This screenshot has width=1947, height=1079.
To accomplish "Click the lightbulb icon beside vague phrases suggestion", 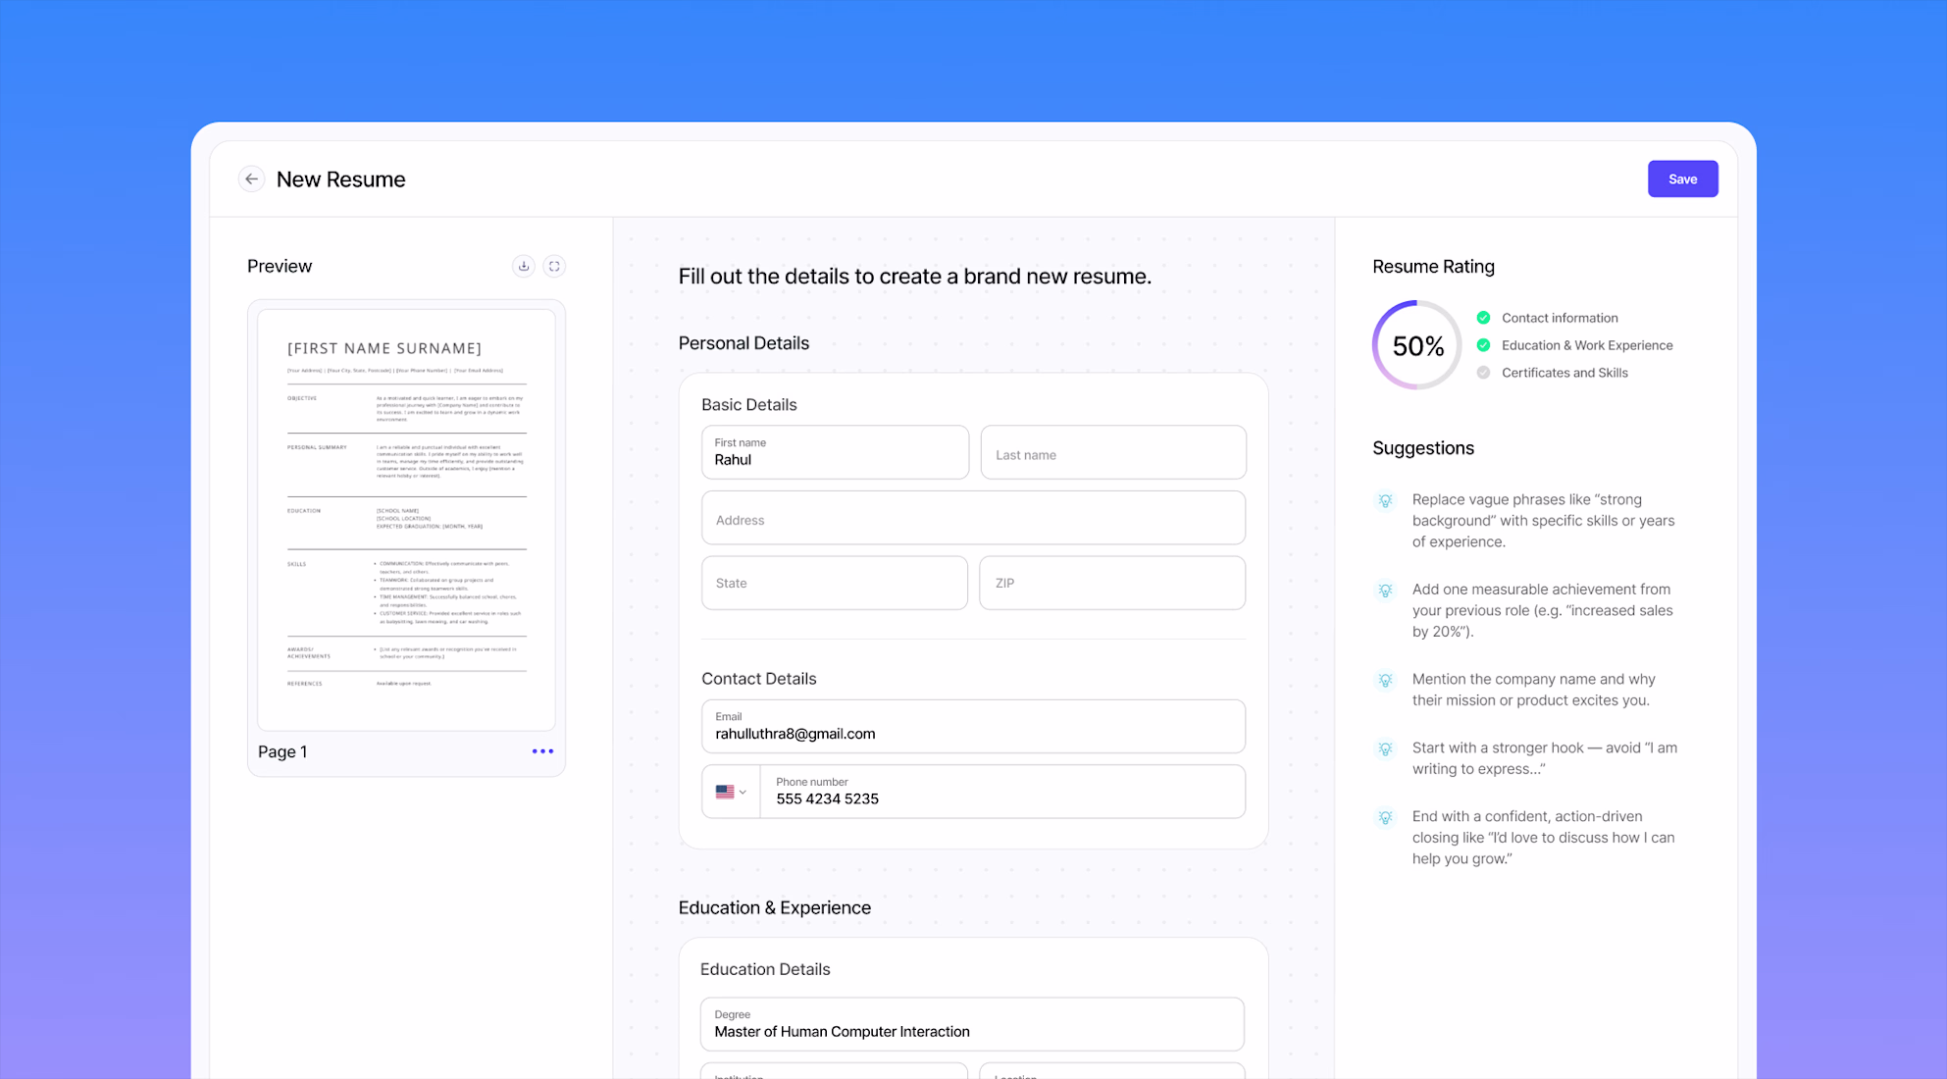I will pos(1385,500).
